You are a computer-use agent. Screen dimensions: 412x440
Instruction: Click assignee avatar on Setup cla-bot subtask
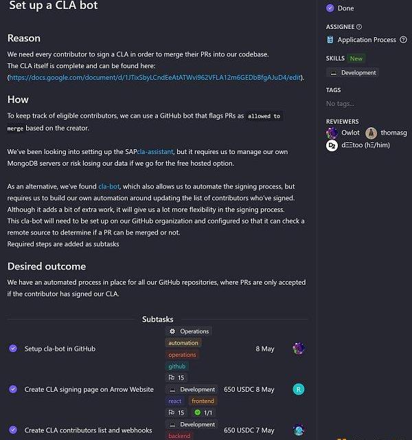299,349
